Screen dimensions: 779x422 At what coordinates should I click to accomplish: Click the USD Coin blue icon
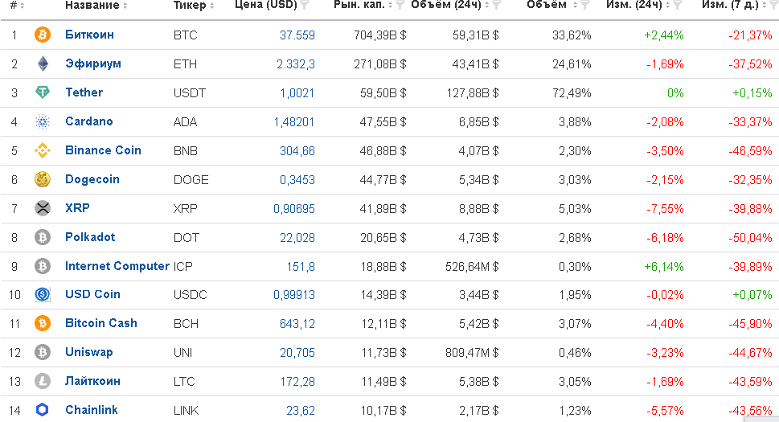pos(43,294)
